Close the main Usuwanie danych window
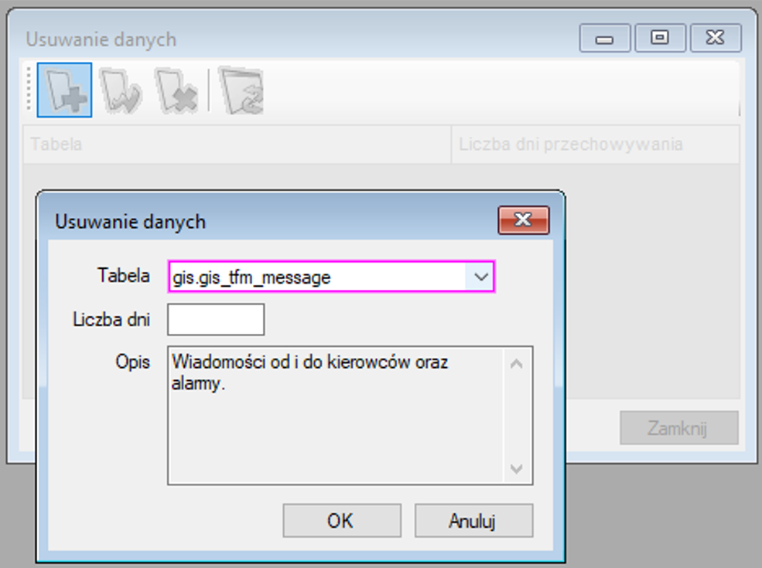 click(x=716, y=38)
